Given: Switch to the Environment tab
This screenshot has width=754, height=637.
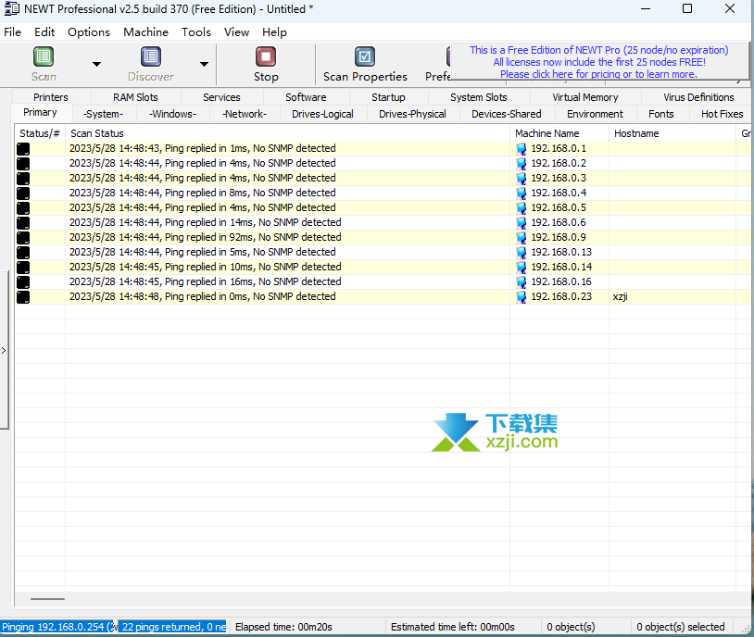Looking at the screenshot, I should (595, 114).
